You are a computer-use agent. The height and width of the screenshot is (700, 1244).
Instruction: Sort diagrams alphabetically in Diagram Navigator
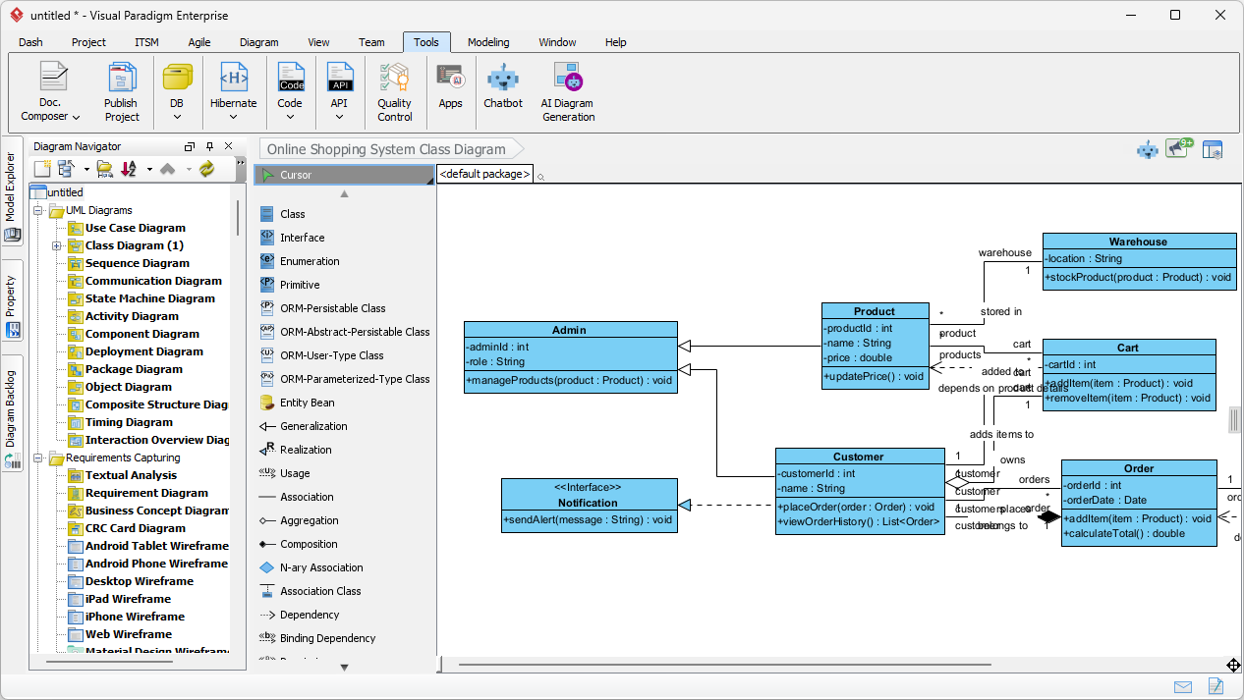[129, 168]
